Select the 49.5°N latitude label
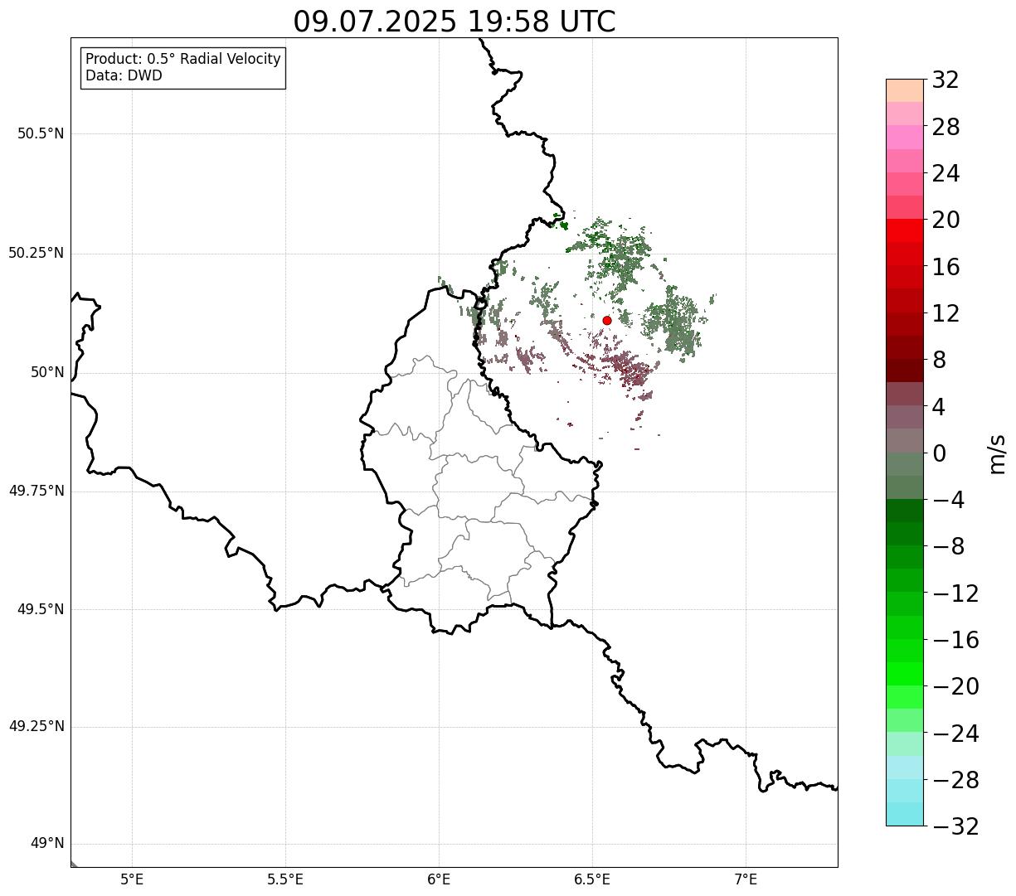Screen dimensions: 1016x896 click(x=41, y=609)
